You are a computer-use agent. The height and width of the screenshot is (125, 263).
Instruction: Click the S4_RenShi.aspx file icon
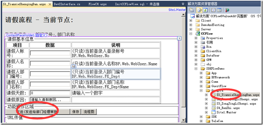[214, 108]
